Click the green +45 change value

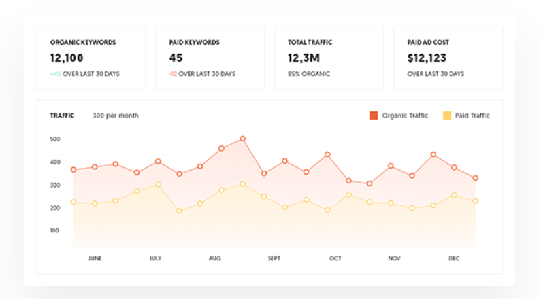(x=55, y=74)
